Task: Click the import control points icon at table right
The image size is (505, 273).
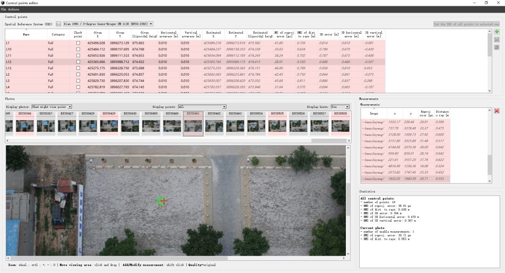Action: pyautogui.click(x=497, y=48)
